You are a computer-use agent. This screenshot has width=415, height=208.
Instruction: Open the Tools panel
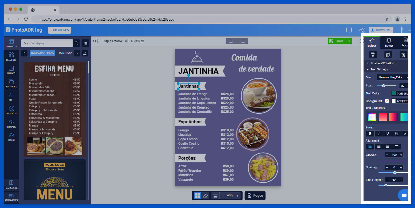pos(11,137)
